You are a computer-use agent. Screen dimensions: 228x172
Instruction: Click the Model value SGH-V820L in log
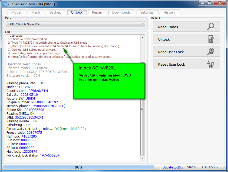click(x=26, y=87)
